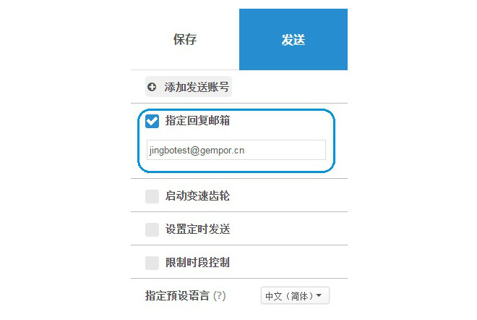Image resolution: width=477 pixels, height=320 pixels.
Task: Click the 设置定时发送 label text
Action: tap(198, 230)
